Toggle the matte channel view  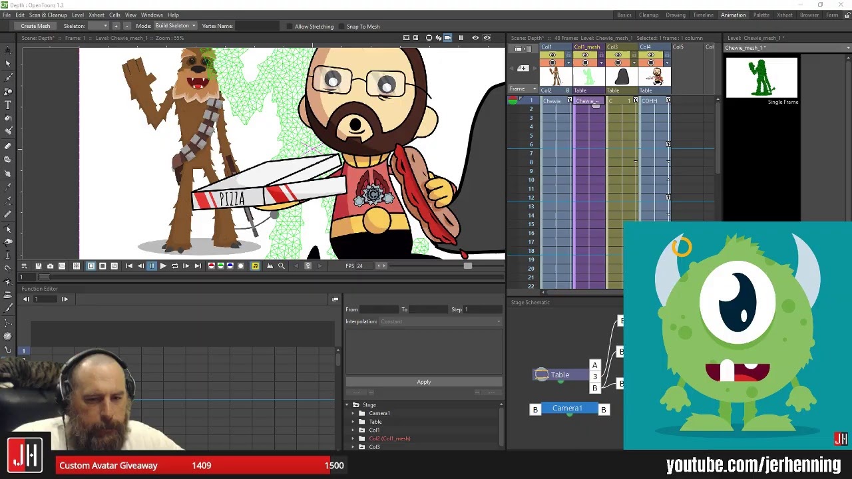(x=240, y=266)
